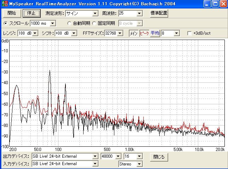
Task: Maximize the RealTimeAnalyzer window
Action: click(215, 4)
